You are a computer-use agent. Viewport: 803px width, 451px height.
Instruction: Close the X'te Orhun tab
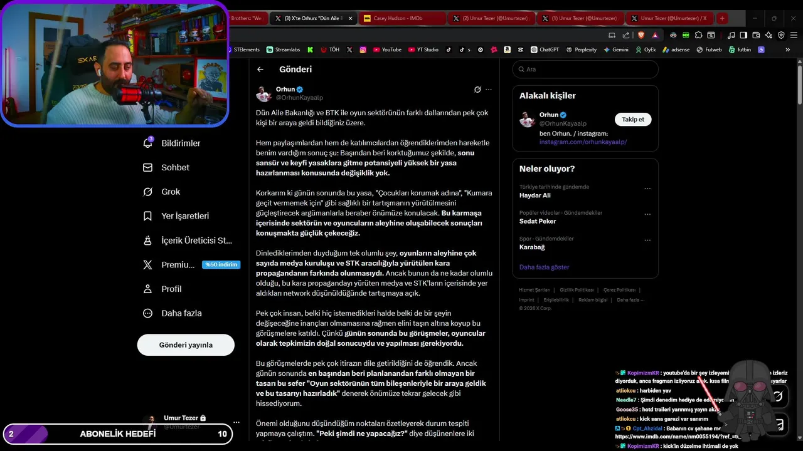350,19
